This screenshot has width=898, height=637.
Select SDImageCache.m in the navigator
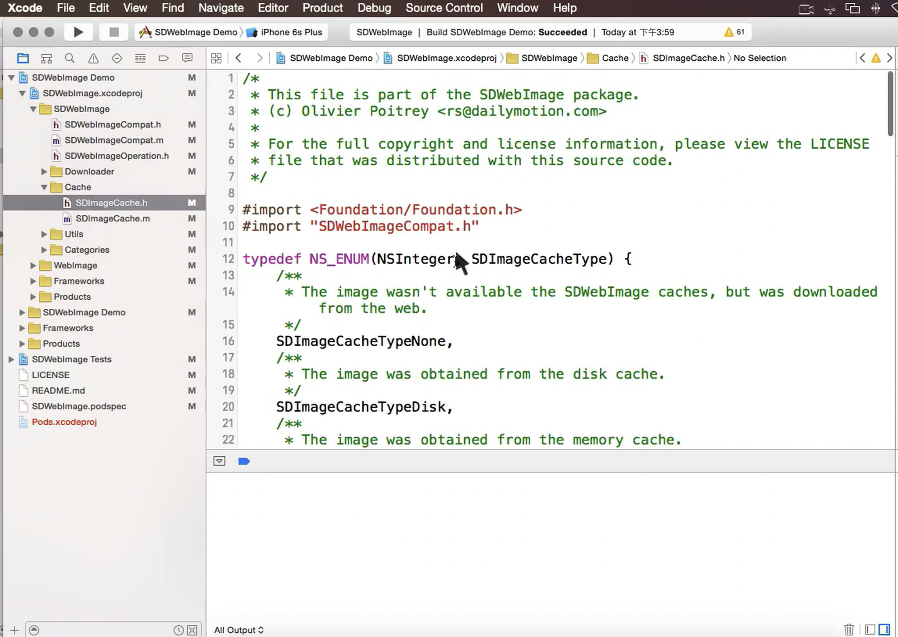point(113,218)
